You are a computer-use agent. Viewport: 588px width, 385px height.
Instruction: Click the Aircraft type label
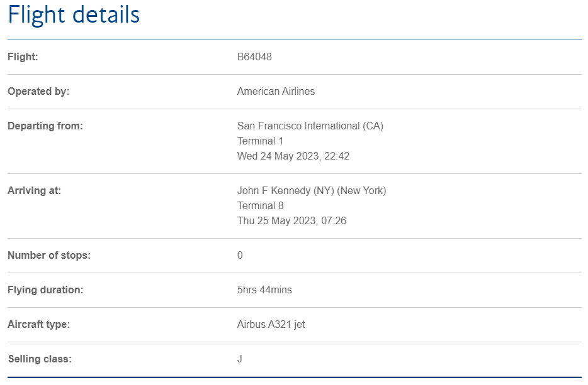tap(38, 325)
